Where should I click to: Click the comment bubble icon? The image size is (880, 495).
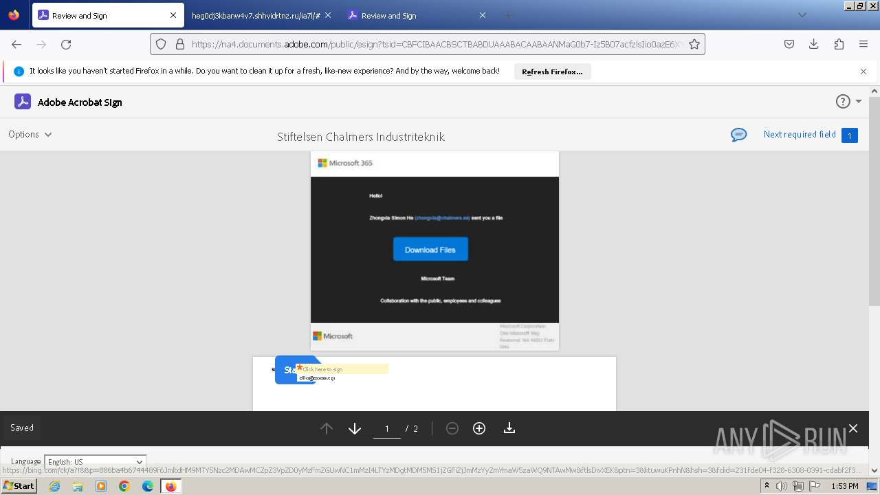click(739, 135)
